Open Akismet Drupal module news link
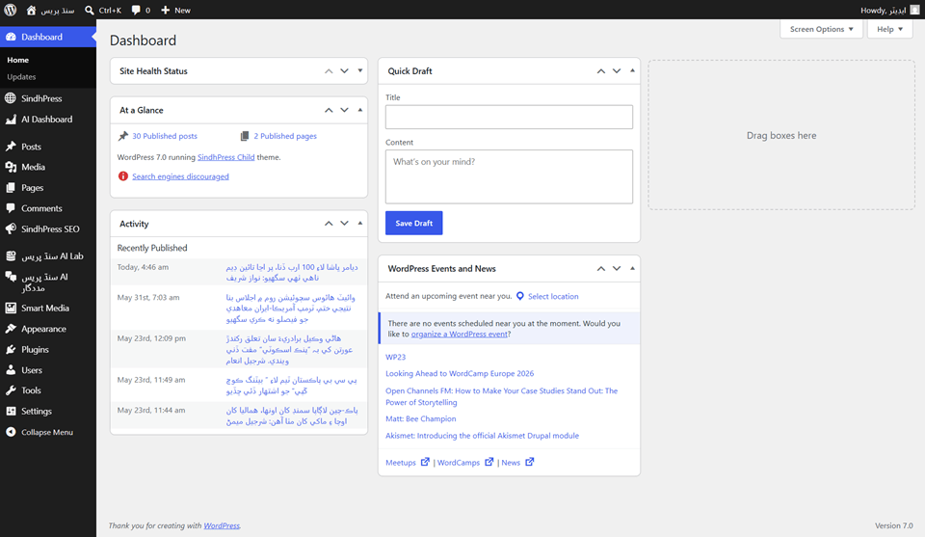Image resolution: width=925 pixels, height=537 pixels. pos(482,436)
